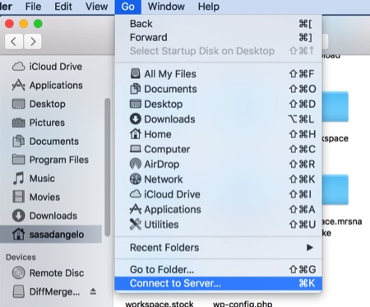Image resolution: width=370 pixels, height=307 pixels.
Task: Click the DiffMerge disk icon under Devices
Action: tap(18, 291)
